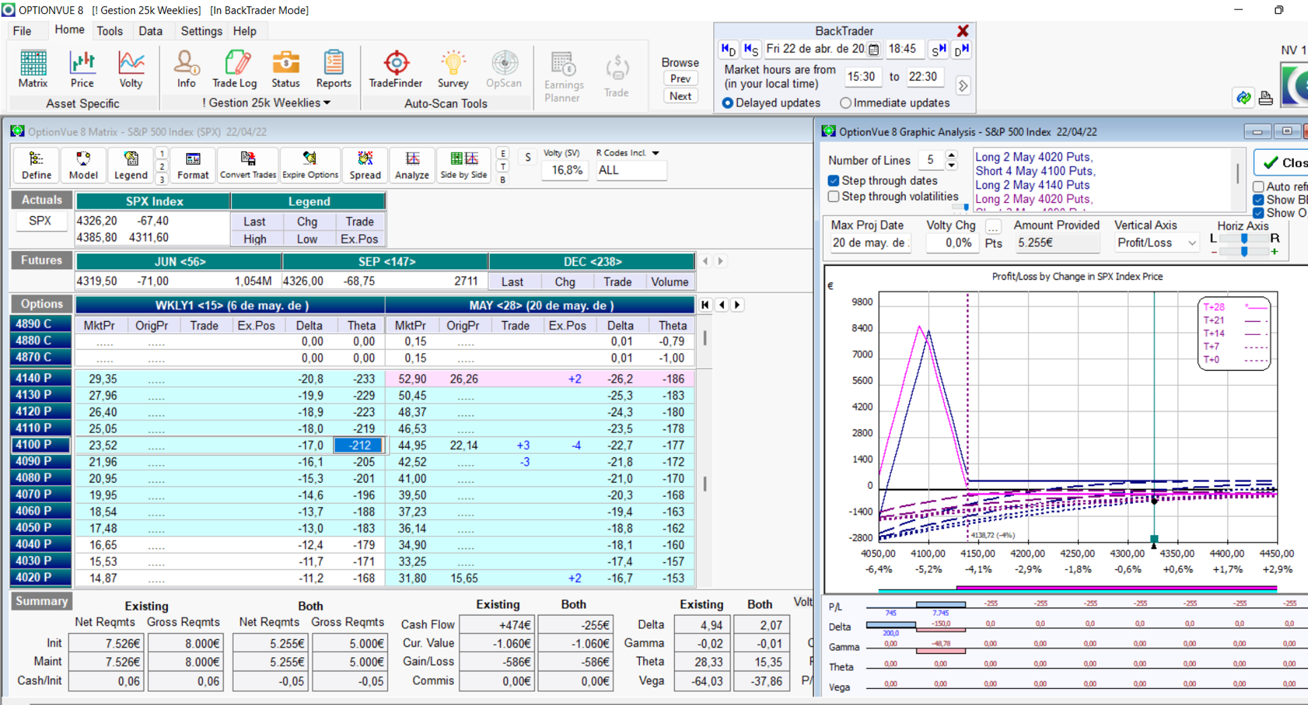The height and width of the screenshot is (705, 1308).
Task: Toggle the Side by Side view icon
Action: (x=463, y=165)
